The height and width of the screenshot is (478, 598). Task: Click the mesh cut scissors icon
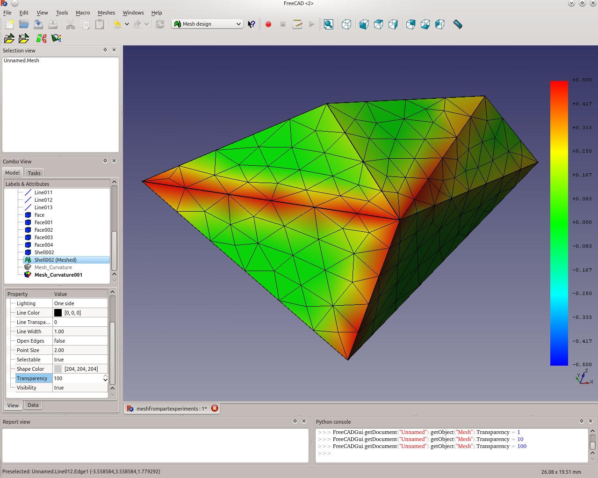(x=42, y=38)
